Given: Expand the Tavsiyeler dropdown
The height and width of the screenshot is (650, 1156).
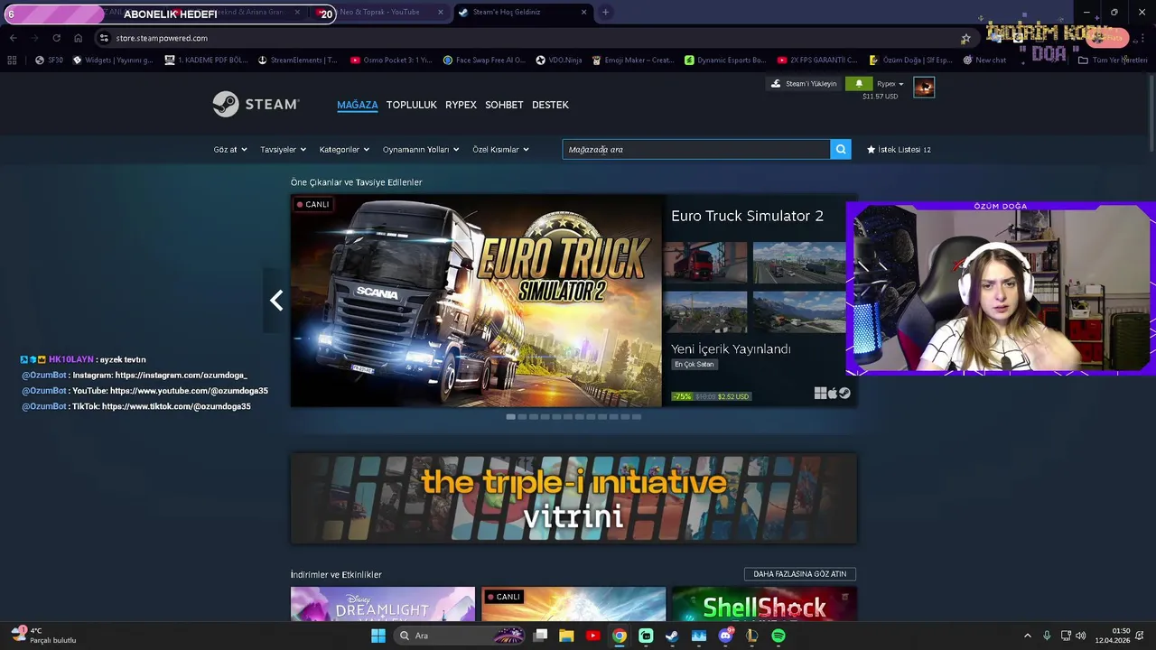Looking at the screenshot, I should [283, 149].
